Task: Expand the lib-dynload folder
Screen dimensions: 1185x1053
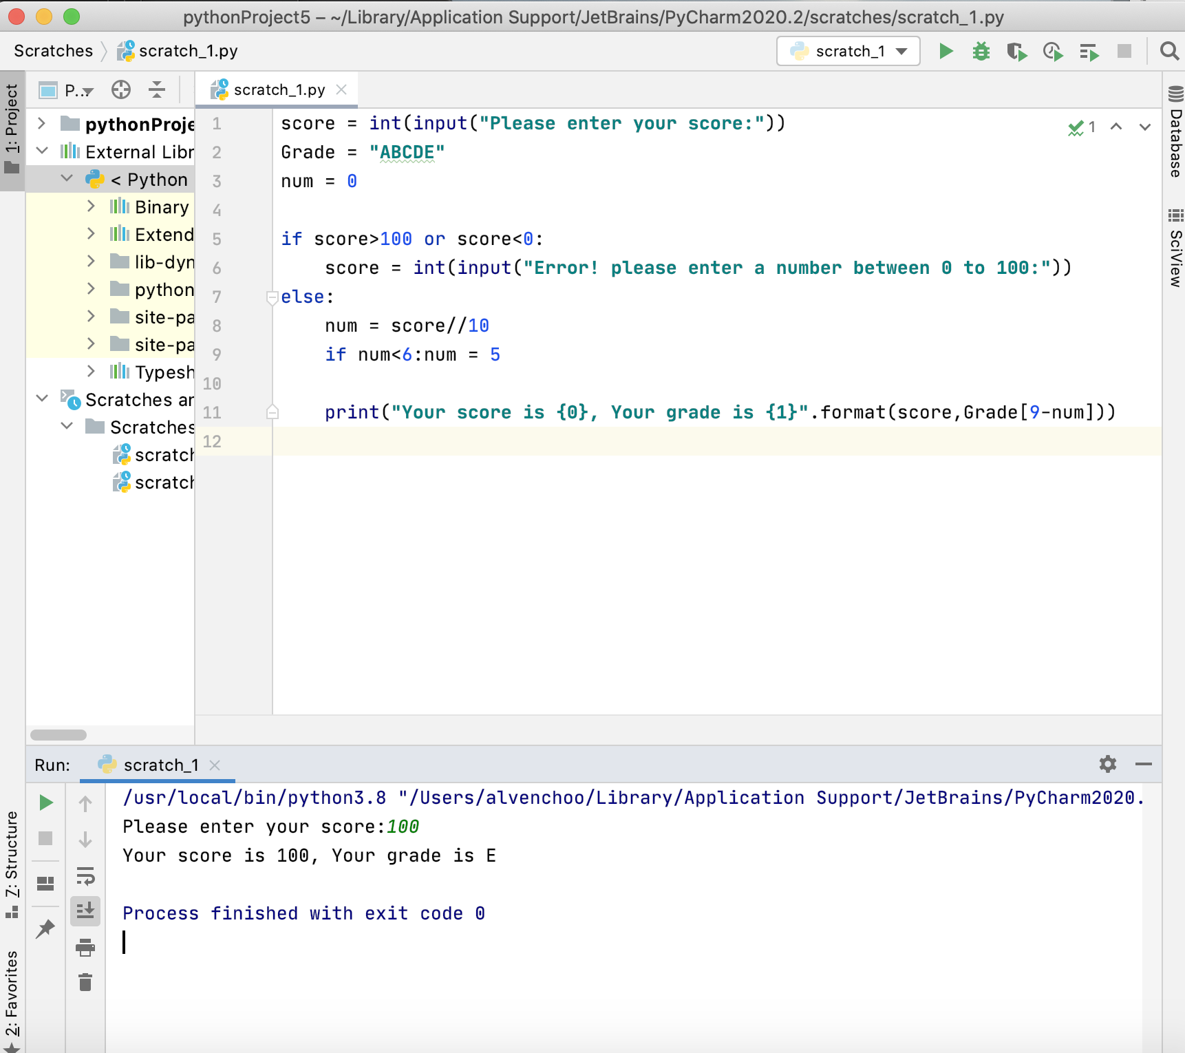Action: [91, 261]
